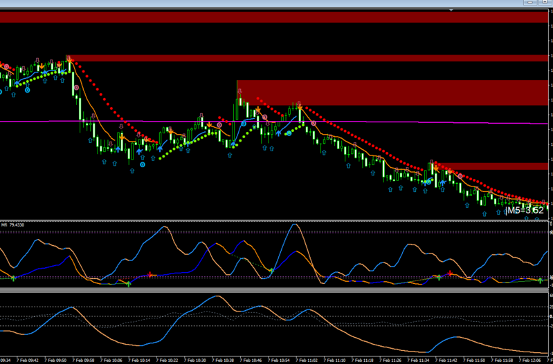Screen dimensions: 553x364
Task: Click the 7 Feb 11:26 time label
Action: coord(390,361)
